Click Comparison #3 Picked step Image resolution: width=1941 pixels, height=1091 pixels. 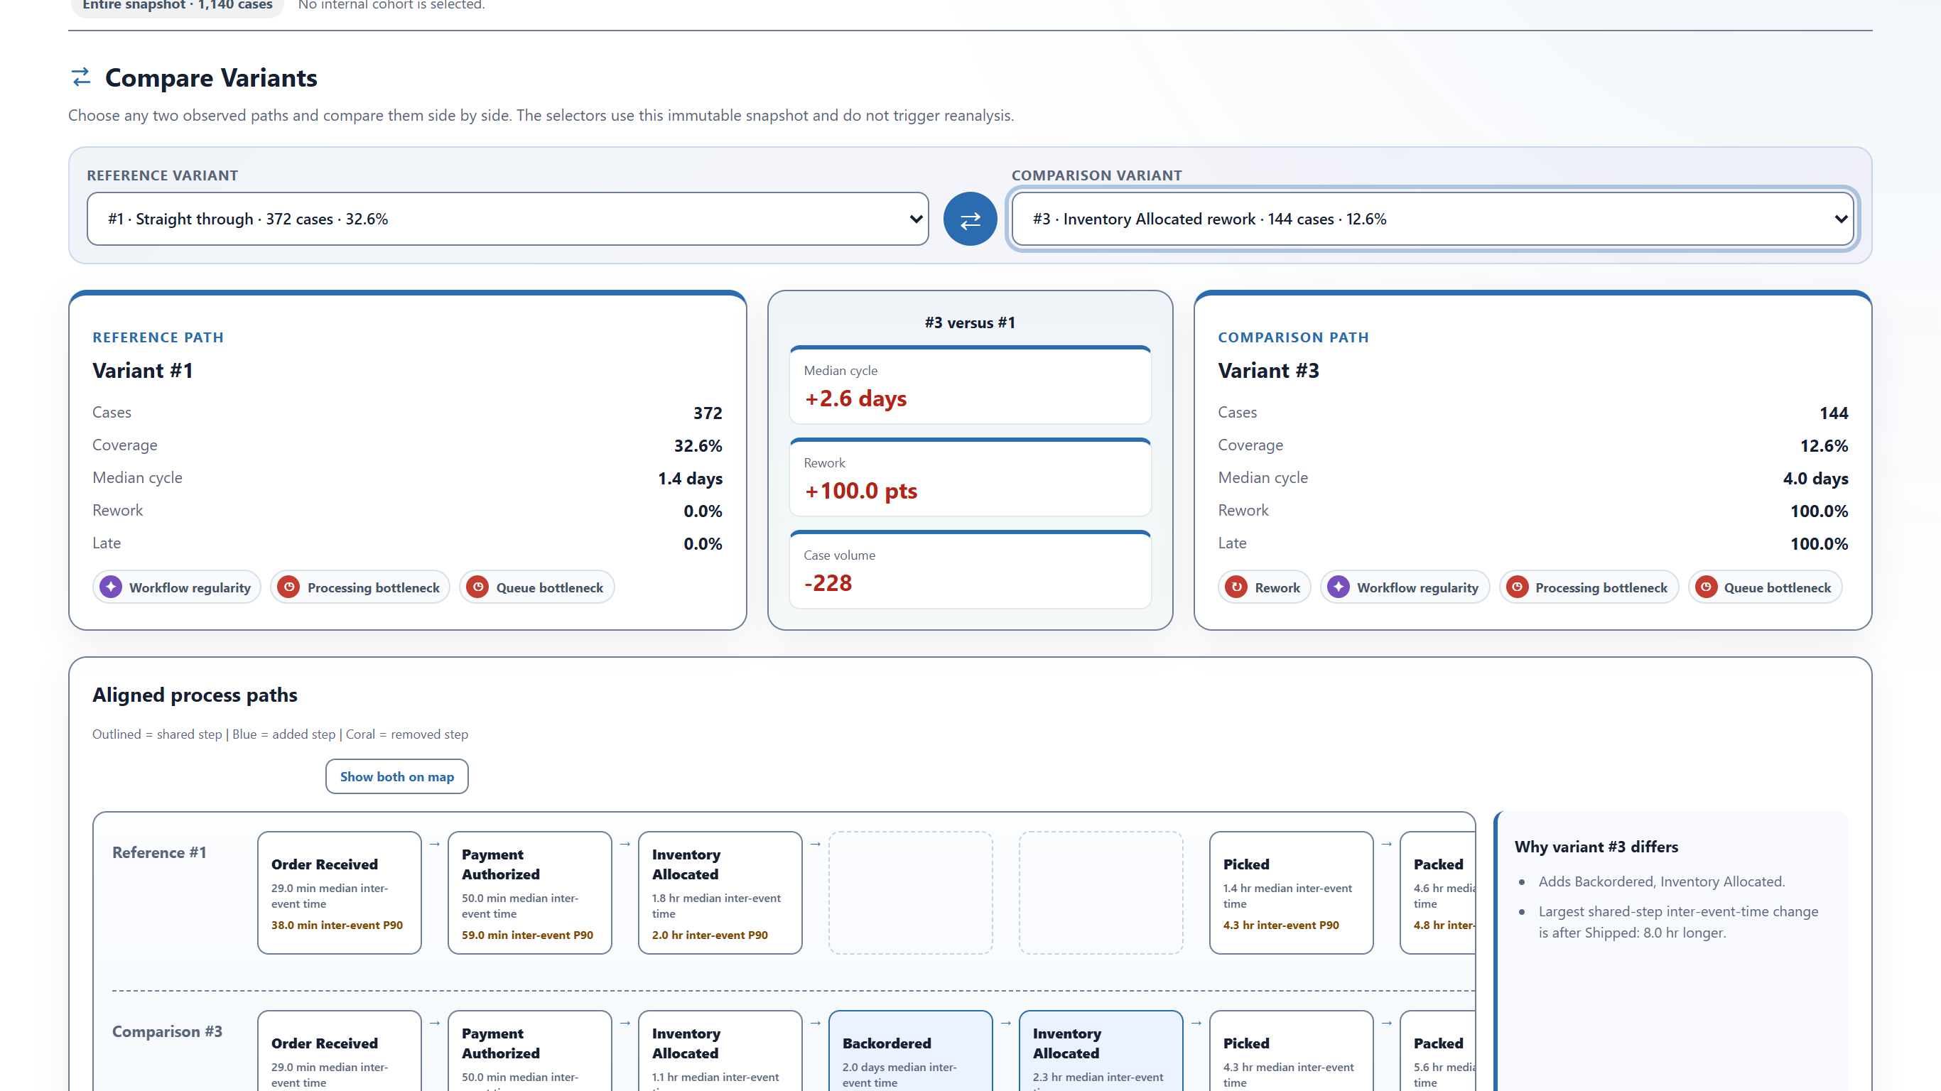[1291, 1051]
